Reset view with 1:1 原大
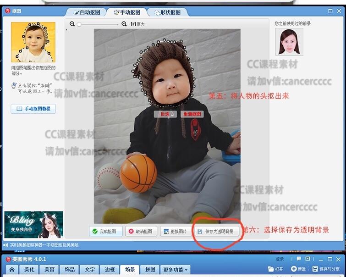346x277 pixels. click(x=137, y=24)
